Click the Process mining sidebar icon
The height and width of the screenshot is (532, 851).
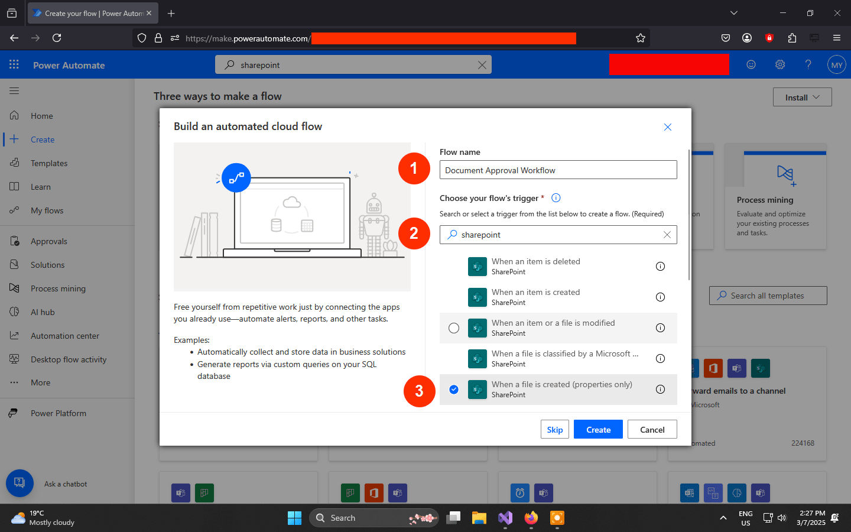(14, 288)
